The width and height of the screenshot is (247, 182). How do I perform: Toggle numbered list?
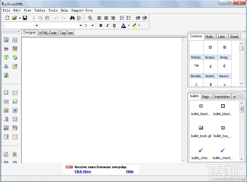pyautogui.click(x=122, y=18)
